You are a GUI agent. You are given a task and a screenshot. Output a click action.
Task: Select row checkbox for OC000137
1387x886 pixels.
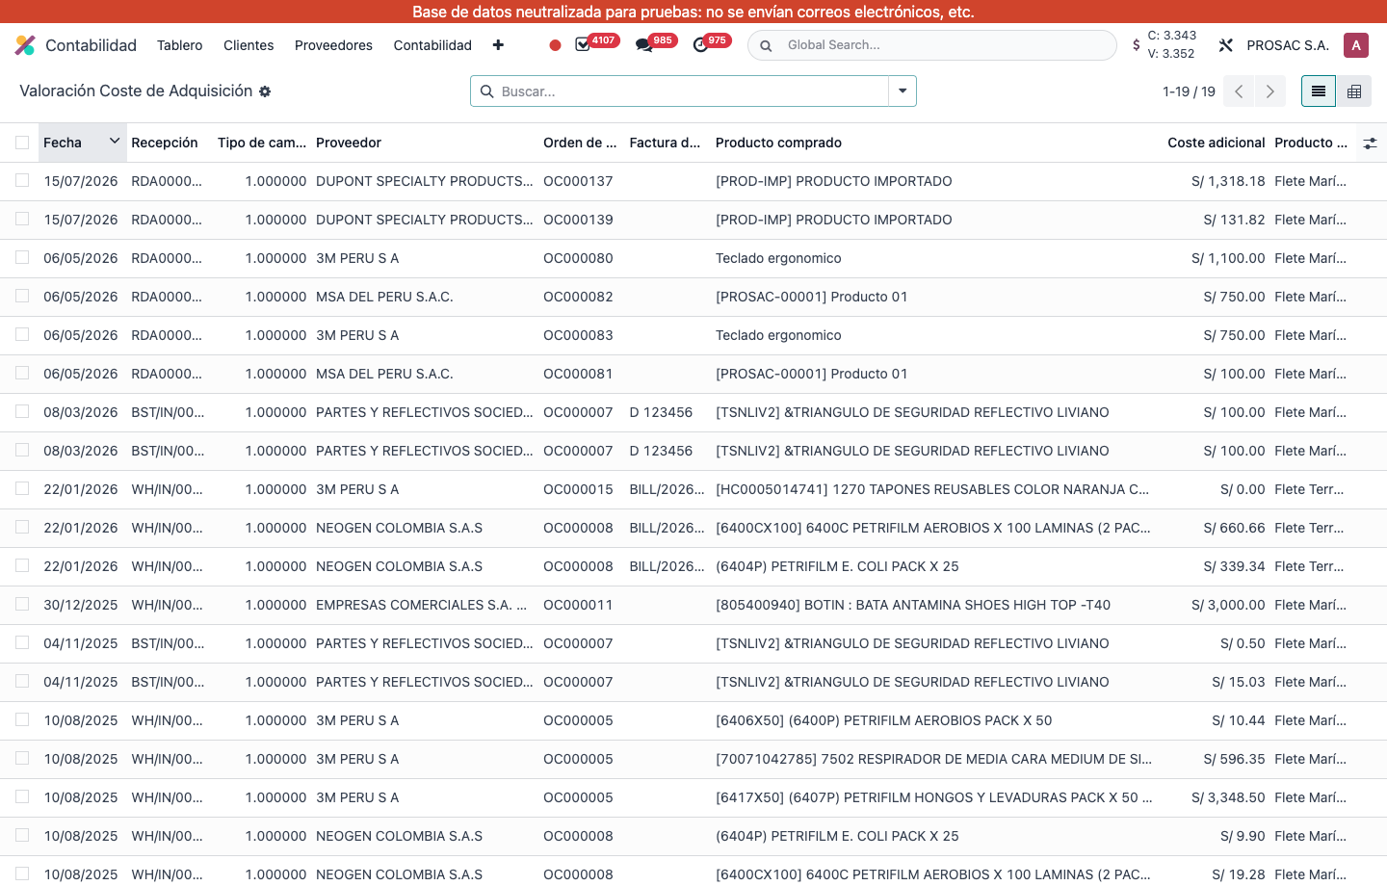pyautogui.click(x=22, y=181)
